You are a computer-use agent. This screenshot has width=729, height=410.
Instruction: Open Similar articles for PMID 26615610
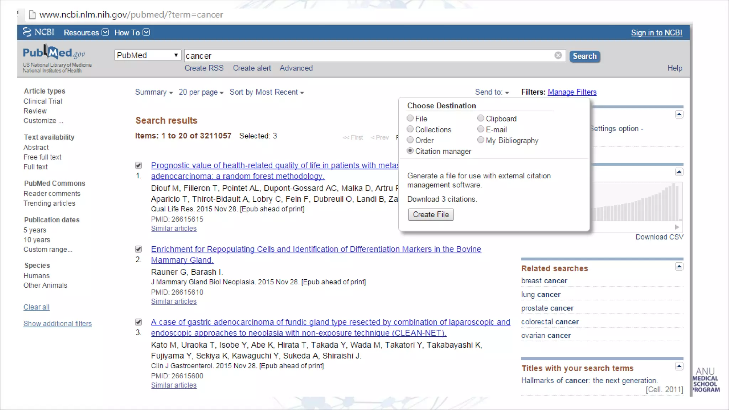(174, 301)
